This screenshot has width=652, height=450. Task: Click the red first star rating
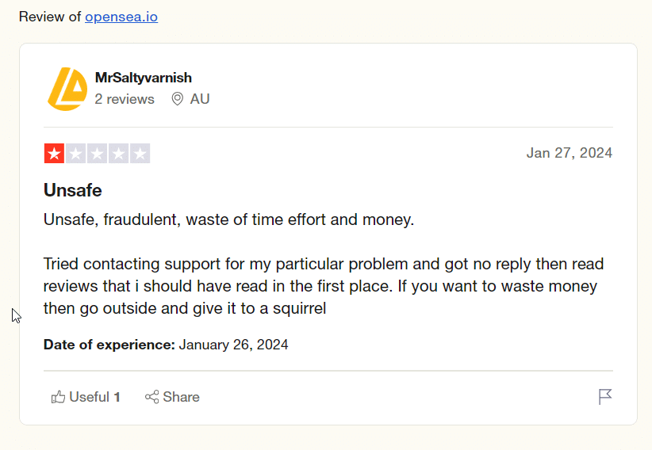point(54,154)
